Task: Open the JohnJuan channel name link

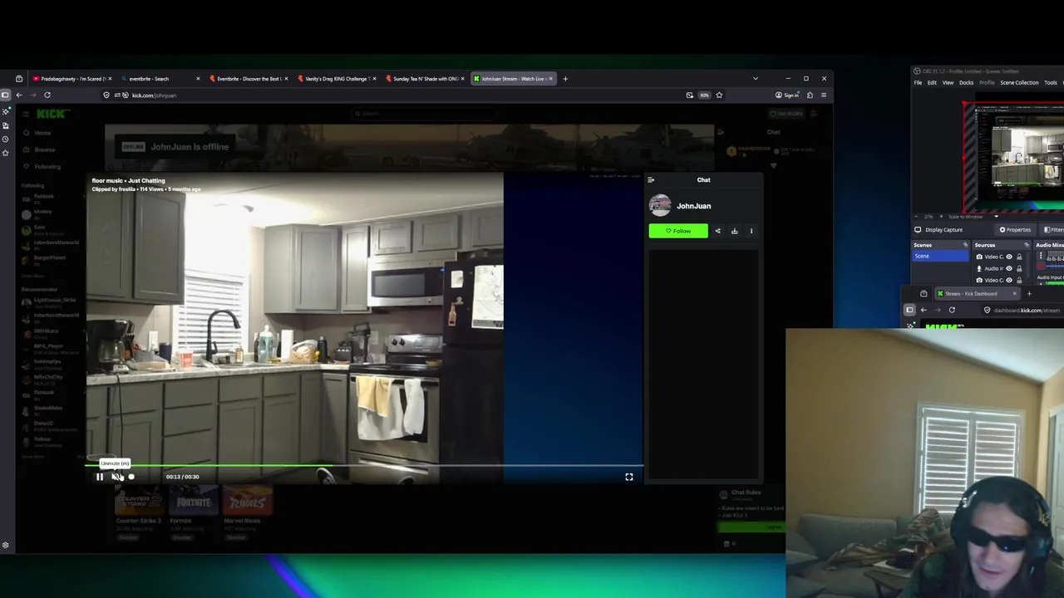Action: coord(693,206)
